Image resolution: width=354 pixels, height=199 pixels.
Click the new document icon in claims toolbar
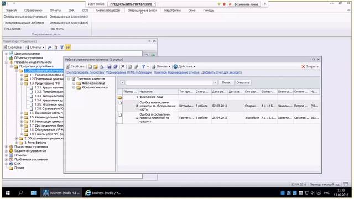90,66
